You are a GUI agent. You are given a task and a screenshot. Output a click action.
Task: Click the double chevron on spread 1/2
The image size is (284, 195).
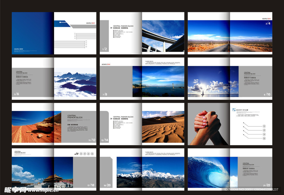pyautogui.click(x=111, y=28)
